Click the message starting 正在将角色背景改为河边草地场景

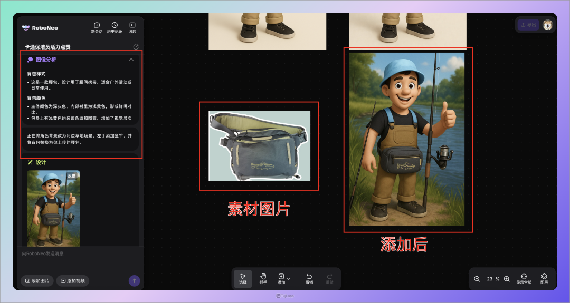click(80, 139)
